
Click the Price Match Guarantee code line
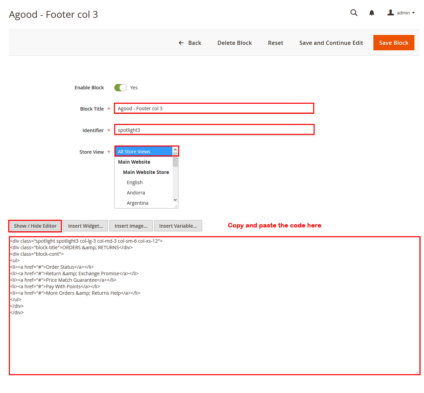pyautogui.click(x=63, y=280)
